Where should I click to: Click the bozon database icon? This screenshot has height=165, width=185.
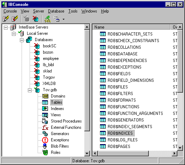37,52
